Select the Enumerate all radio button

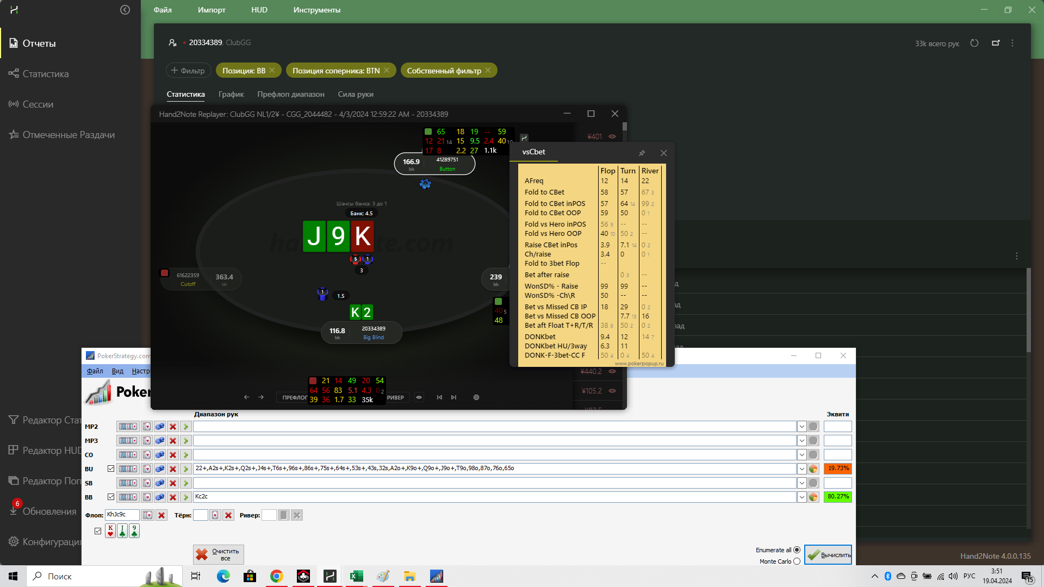(x=797, y=550)
